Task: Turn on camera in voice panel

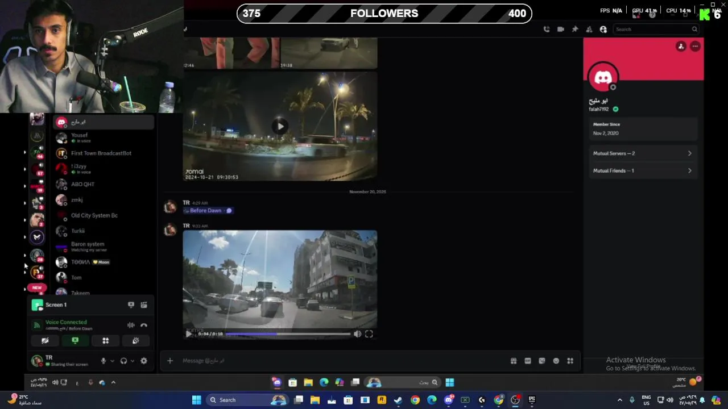Action: tap(45, 341)
